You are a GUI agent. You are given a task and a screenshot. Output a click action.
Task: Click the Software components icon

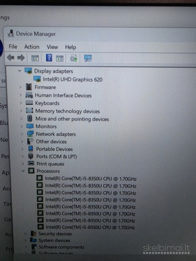tap(34, 247)
